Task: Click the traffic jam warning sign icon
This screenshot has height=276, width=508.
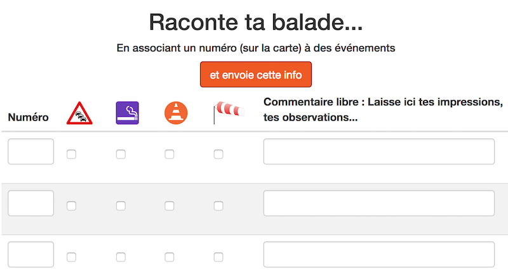Action: pyautogui.click(x=80, y=113)
